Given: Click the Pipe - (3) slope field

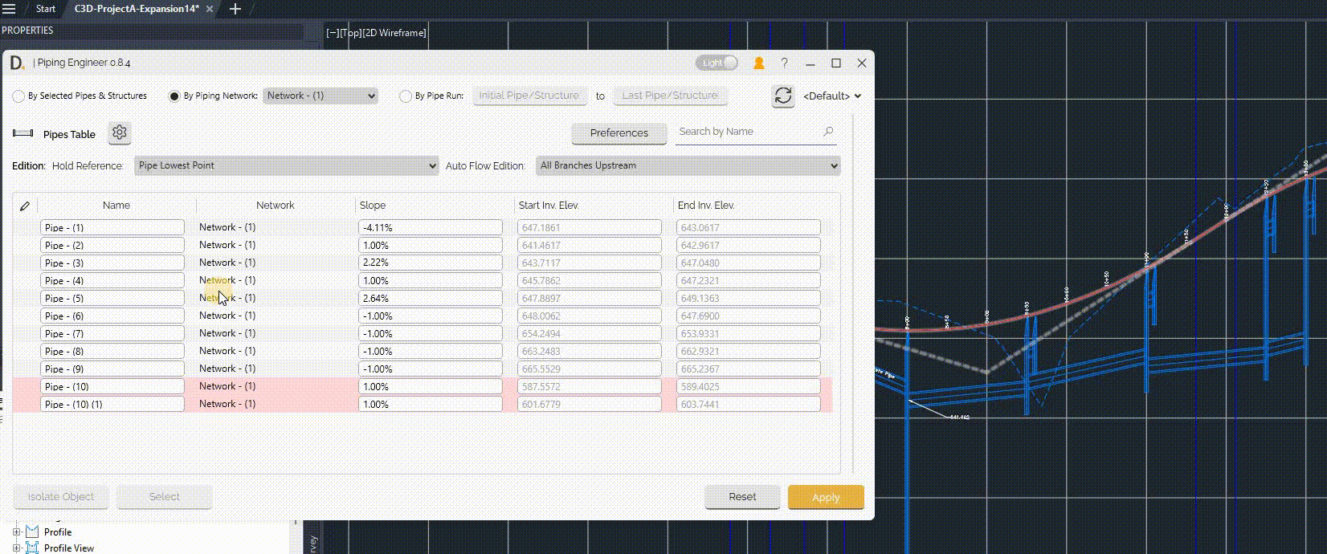Looking at the screenshot, I should 430,263.
